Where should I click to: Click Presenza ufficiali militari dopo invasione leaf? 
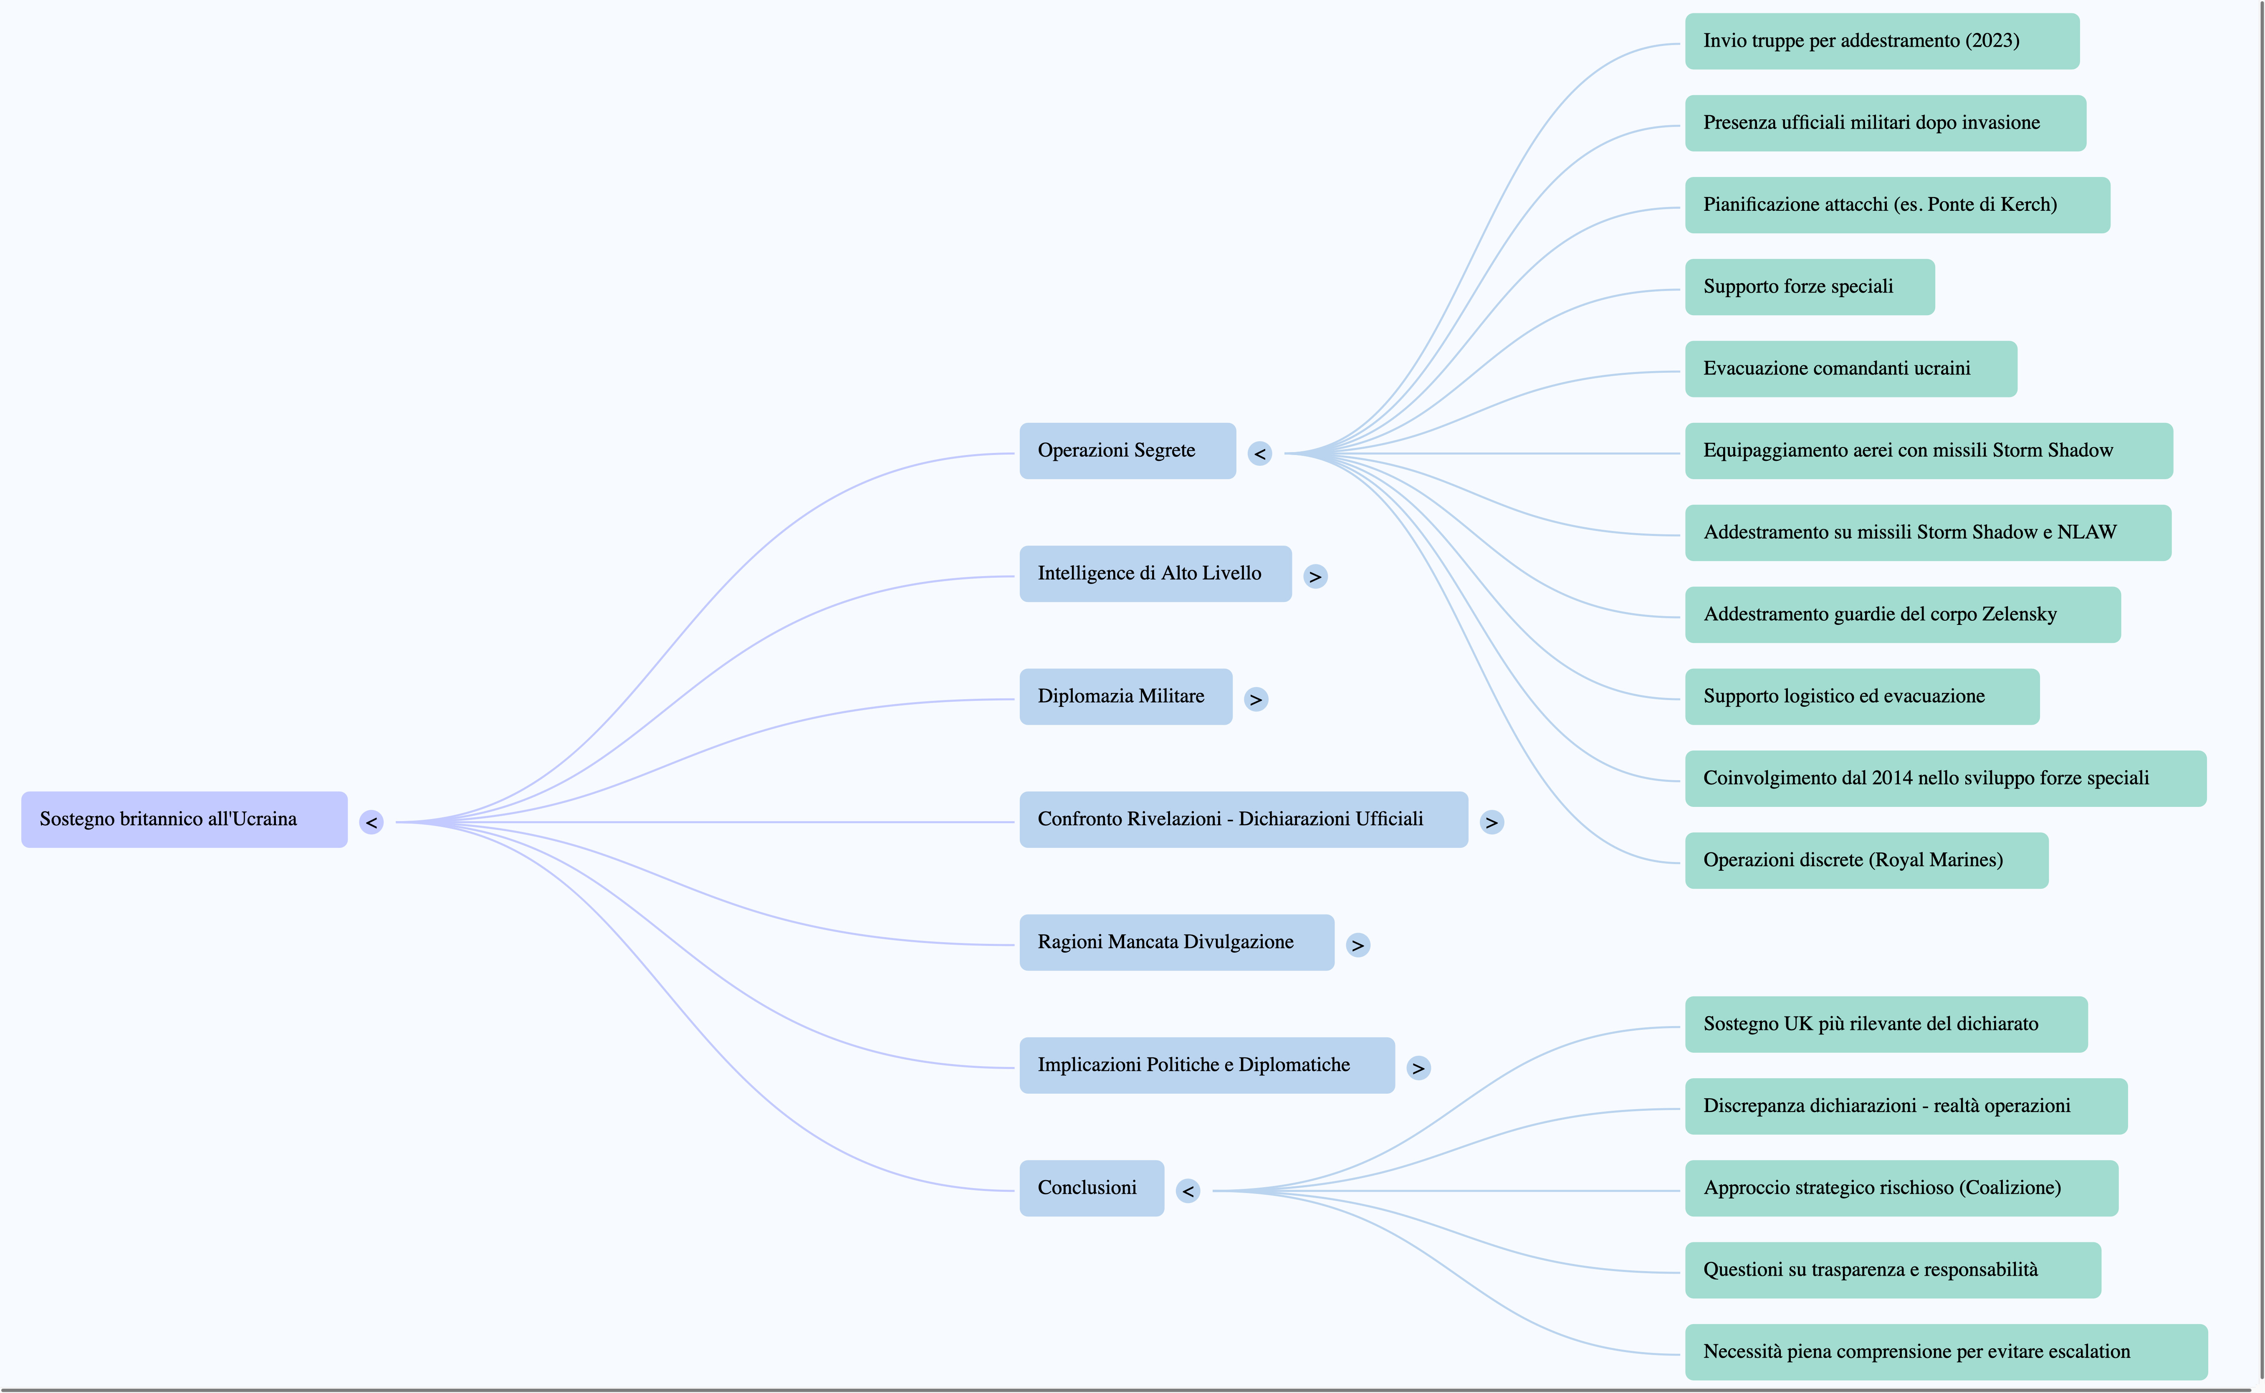(x=1886, y=123)
